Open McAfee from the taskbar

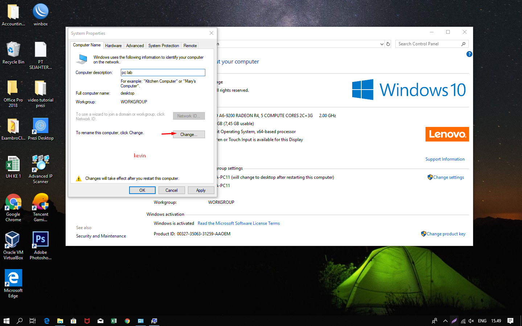click(x=87, y=321)
